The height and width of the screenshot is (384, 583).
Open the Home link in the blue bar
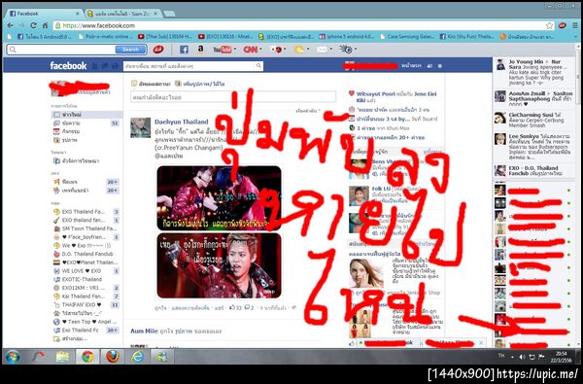click(411, 66)
